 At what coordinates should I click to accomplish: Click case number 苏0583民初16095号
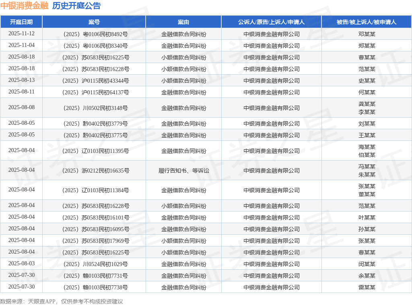point(96,229)
